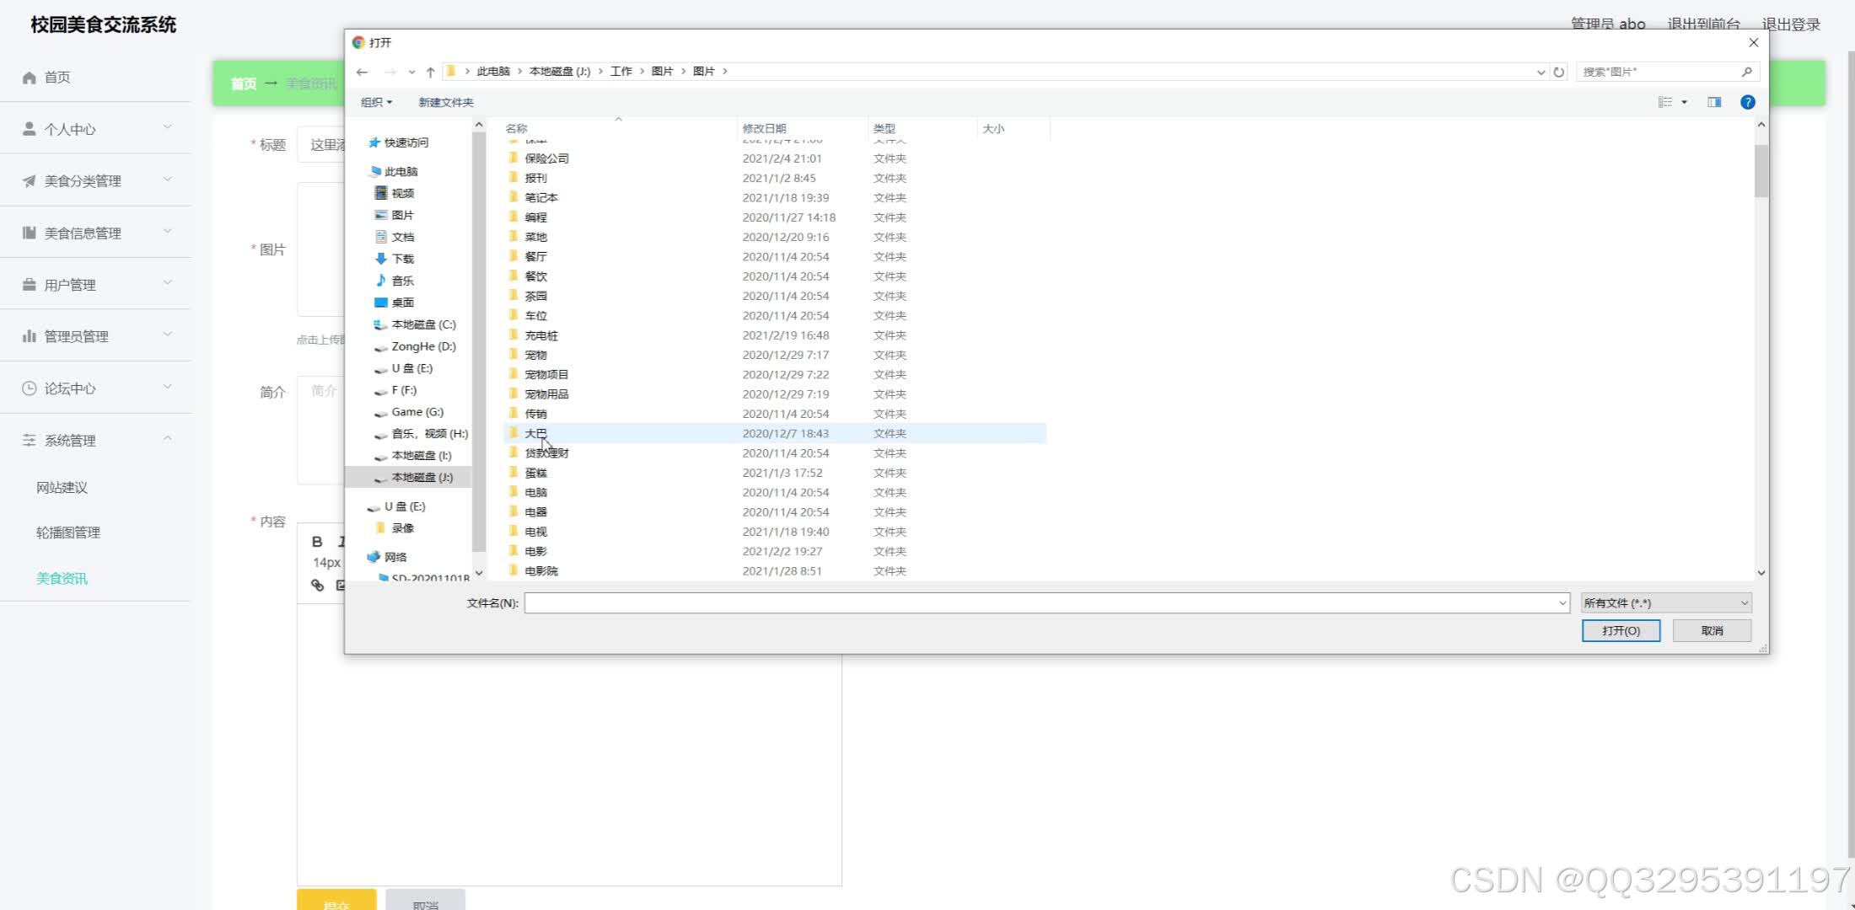Image resolution: width=1855 pixels, height=910 pixels.
Task: Open help via the blue question icon
Action: click(1748, 102)
